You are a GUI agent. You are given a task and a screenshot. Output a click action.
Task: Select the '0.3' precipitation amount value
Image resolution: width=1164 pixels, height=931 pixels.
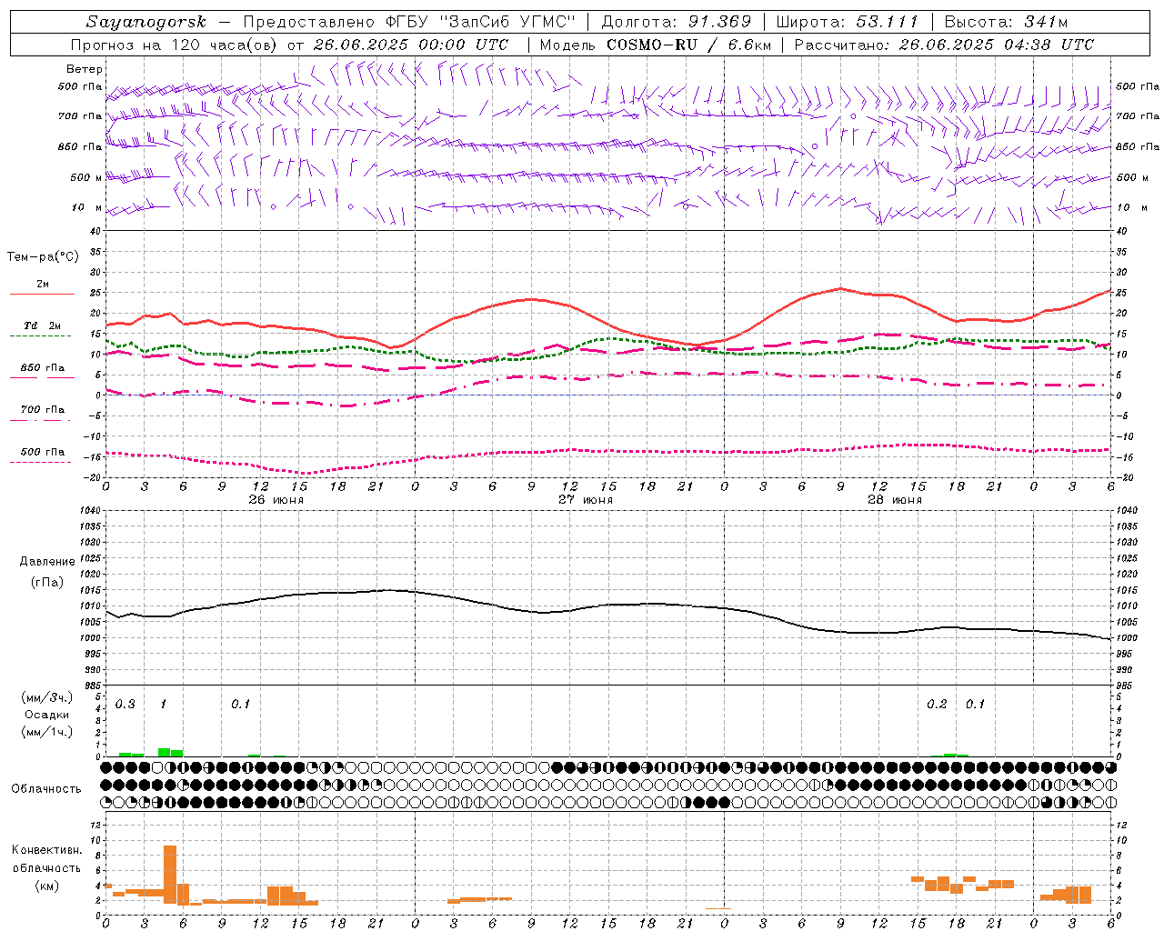(125, 705)
